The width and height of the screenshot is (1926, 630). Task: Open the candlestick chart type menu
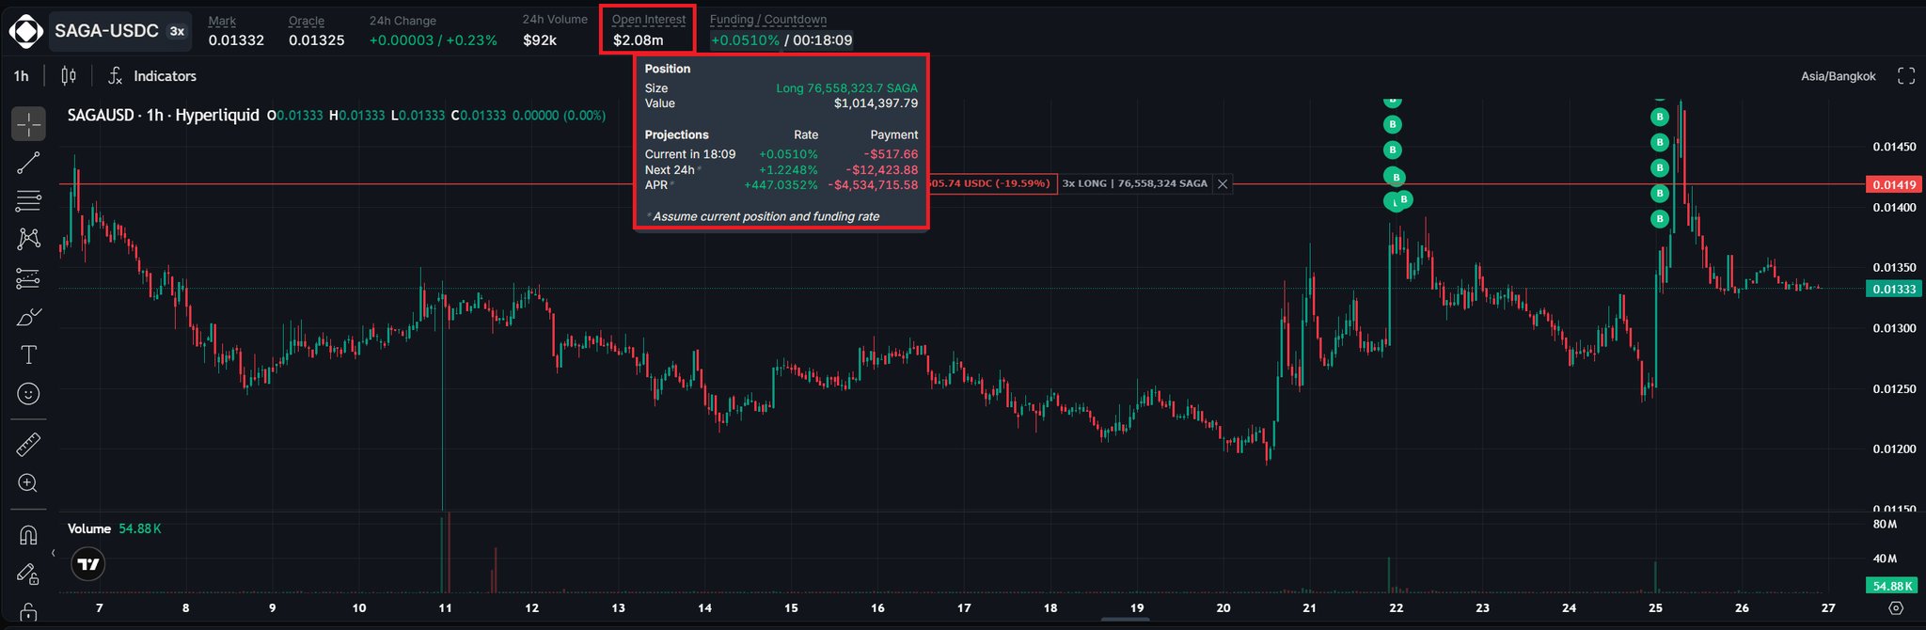69,76
